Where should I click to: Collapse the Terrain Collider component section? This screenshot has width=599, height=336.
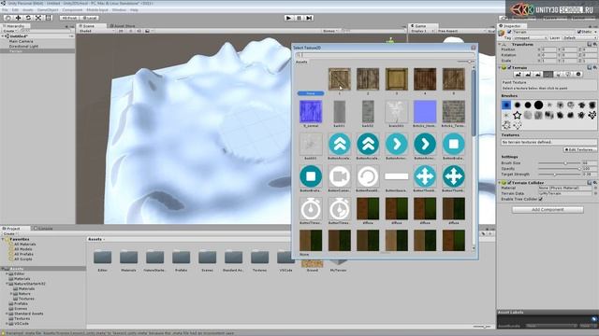click(x=500, y=183)
